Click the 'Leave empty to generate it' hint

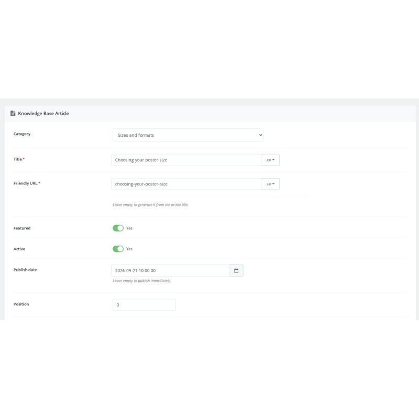[150, 205]
